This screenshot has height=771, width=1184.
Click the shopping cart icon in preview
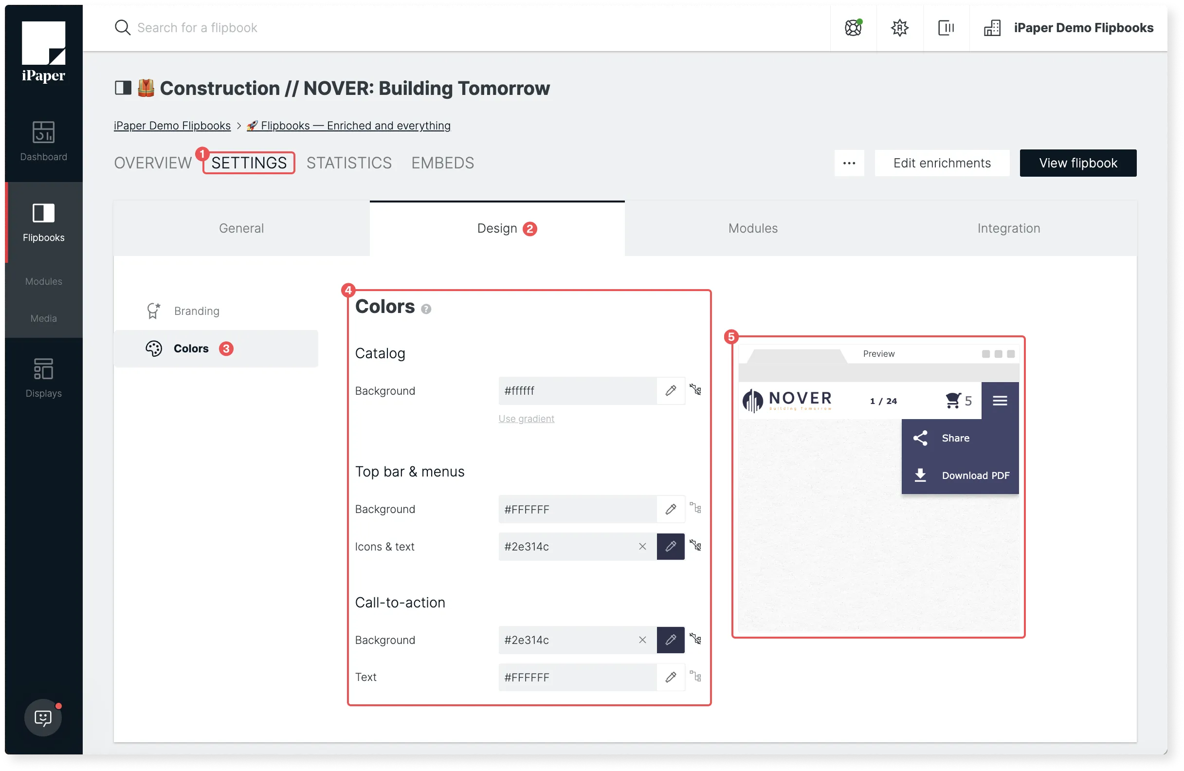click(953, 400)
